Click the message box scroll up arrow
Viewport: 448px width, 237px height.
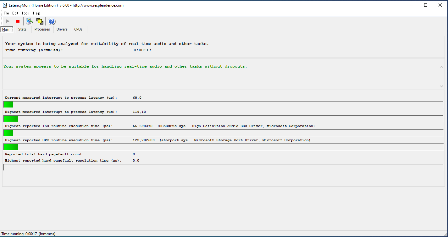point(441,67)
